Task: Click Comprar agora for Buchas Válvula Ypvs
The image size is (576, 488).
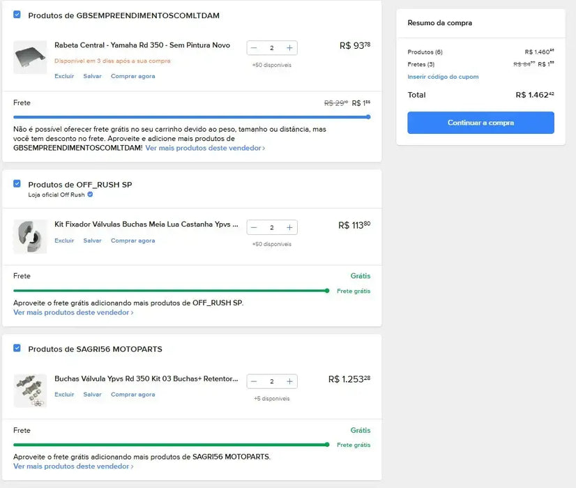Action: (132, 395)
